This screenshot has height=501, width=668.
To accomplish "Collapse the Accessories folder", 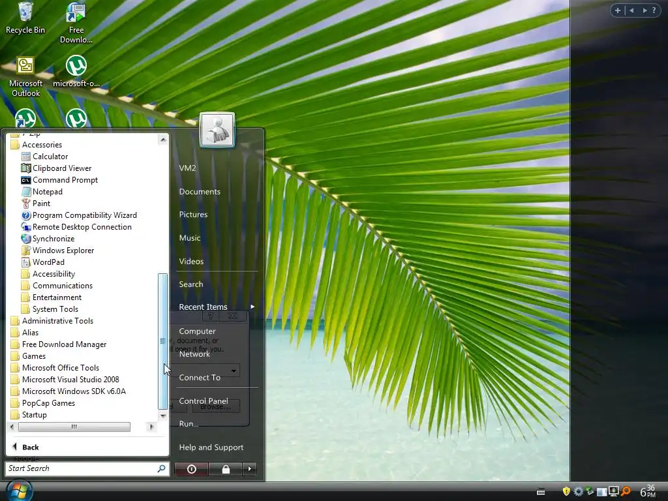I will point(37,145).
